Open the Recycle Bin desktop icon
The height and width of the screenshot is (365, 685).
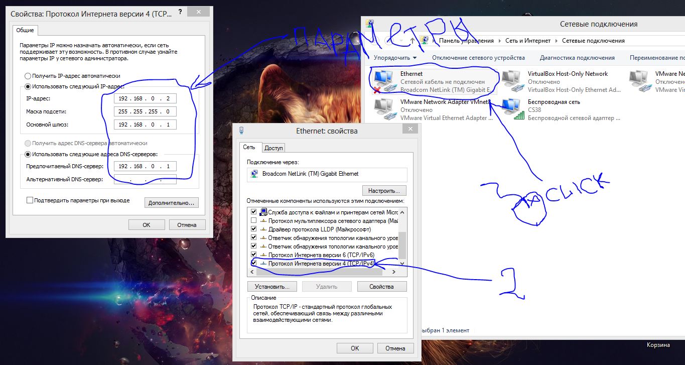point(658,345)
